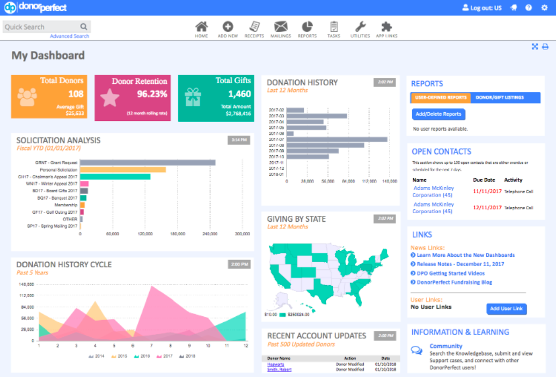Toggle the 2014 series in legend
The width and height of the screenshot is (556, 377).
[97, 356]
